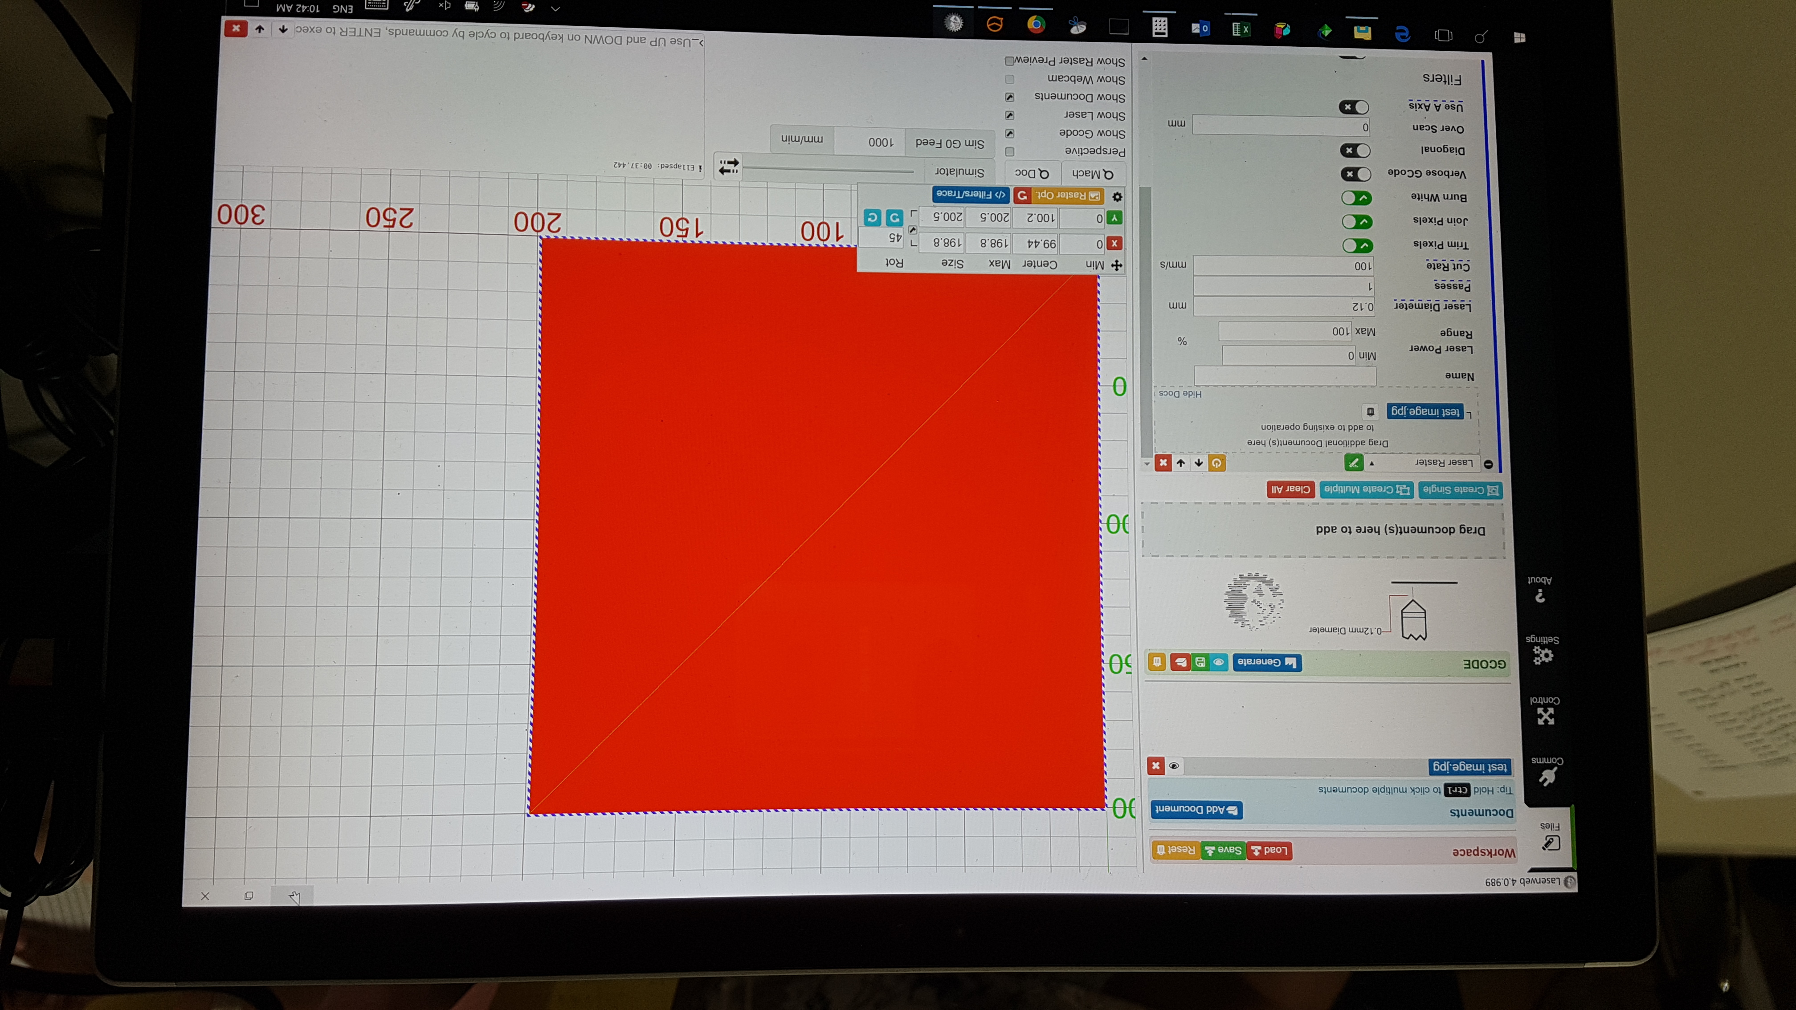This screenshot has width=1796, height=1010.
Task: Click the second teal rotate button at the end of the Y row
Action: click(872, 217)
